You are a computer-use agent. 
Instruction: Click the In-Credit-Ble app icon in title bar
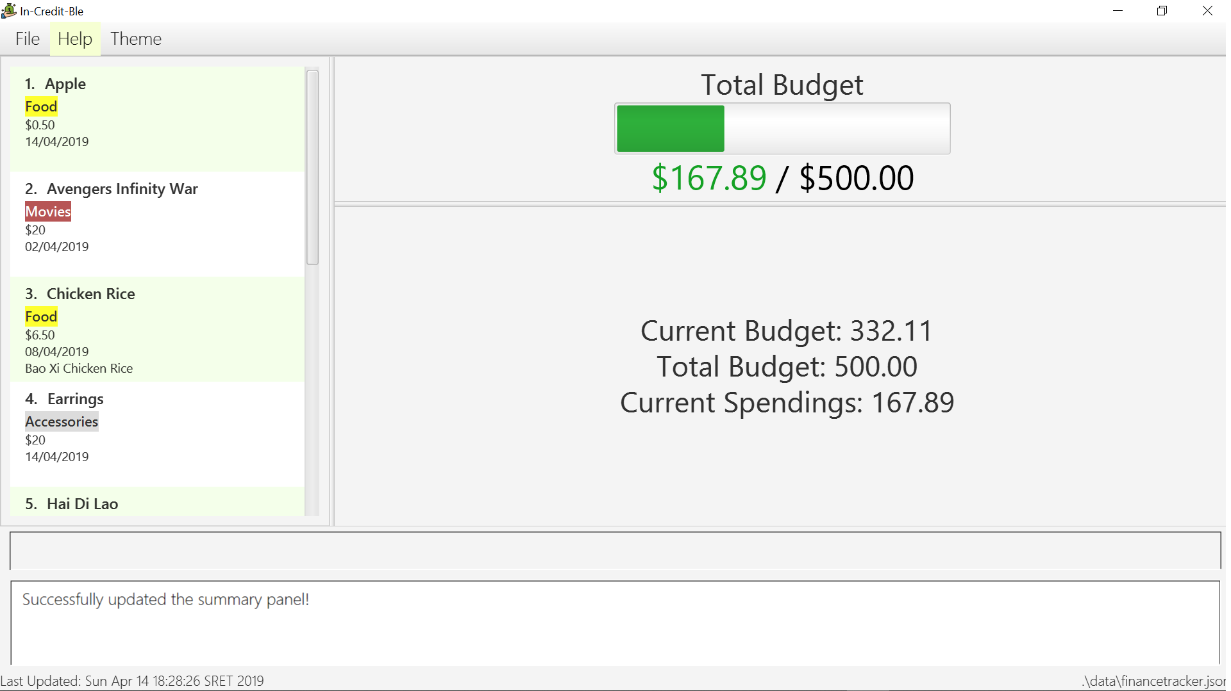9,11
